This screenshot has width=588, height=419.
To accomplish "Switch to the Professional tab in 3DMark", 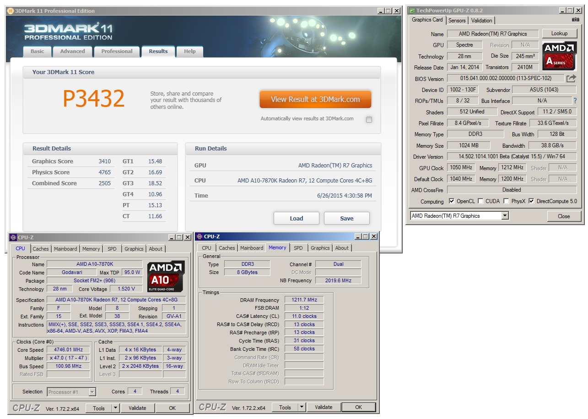I will (x=117, y=51).
